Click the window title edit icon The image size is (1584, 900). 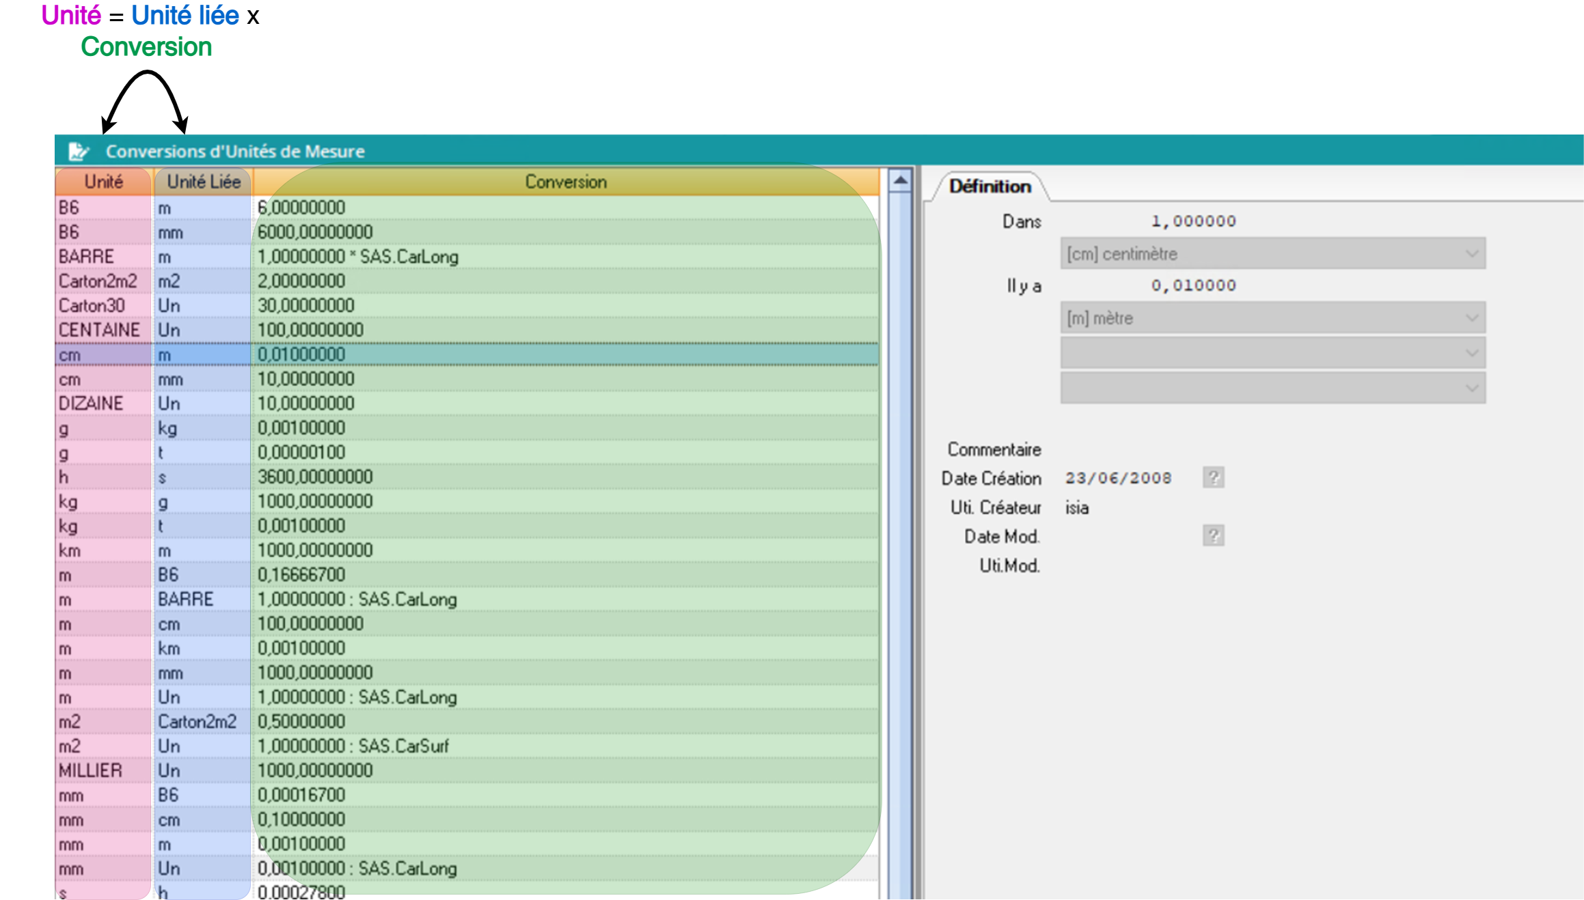[x=79, y=151]
